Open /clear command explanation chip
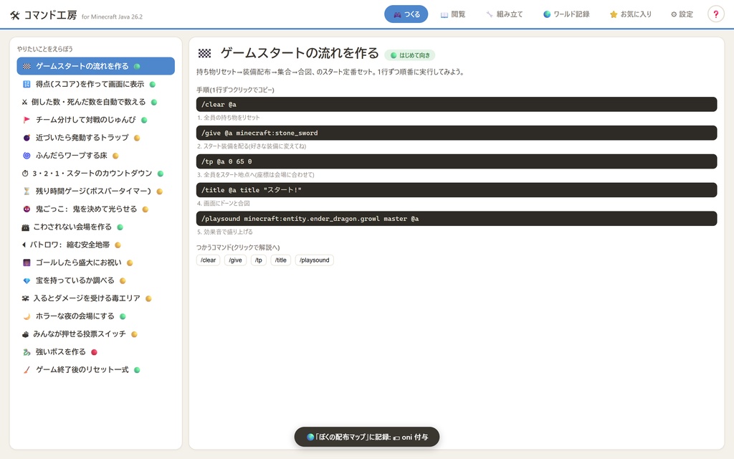This screenshot has width=734, height=459. [209, 260]
